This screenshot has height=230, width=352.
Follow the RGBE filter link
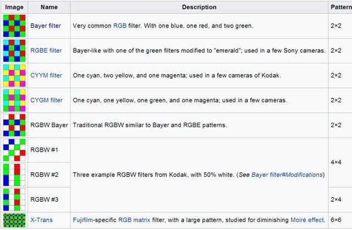point(46,51)
